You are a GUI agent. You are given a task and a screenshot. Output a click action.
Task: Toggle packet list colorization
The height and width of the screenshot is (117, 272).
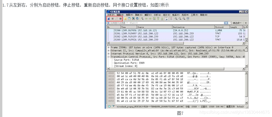[171, 18]
